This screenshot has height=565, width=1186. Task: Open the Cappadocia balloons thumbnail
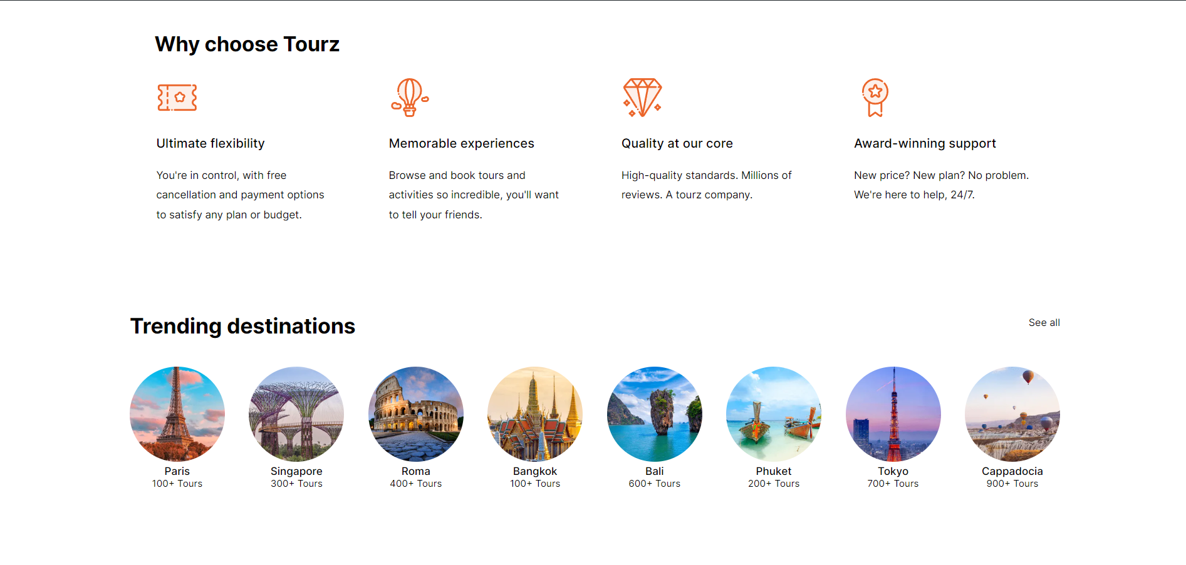coord(1012,414)
